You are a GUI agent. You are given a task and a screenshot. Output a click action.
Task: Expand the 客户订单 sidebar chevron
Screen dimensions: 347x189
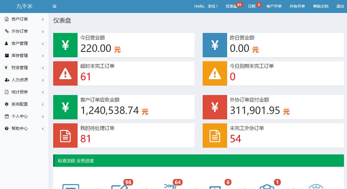pos(43,20)
